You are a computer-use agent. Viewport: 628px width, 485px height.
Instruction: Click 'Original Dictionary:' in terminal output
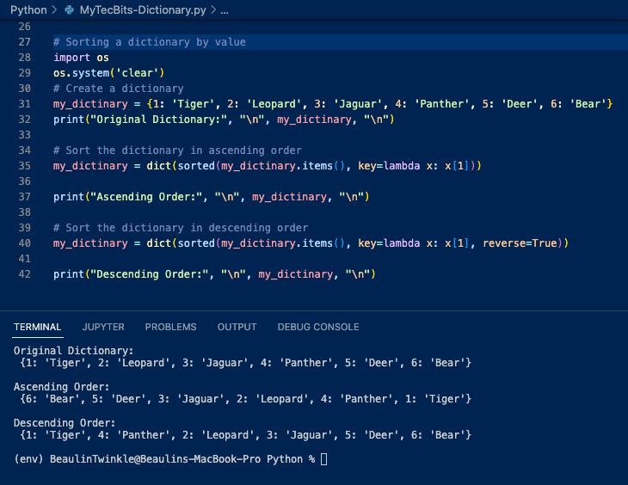[74, 351]
